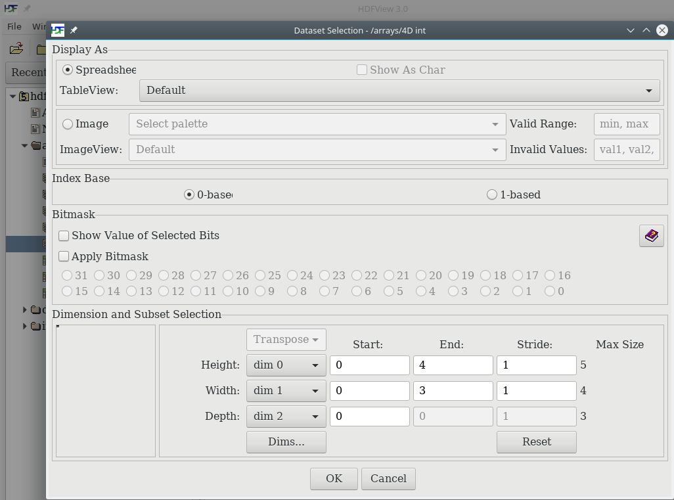The height and width of the screenshot is (500, 674).
Task: Open the TableView Default dropdown
Action: [399, 90]
